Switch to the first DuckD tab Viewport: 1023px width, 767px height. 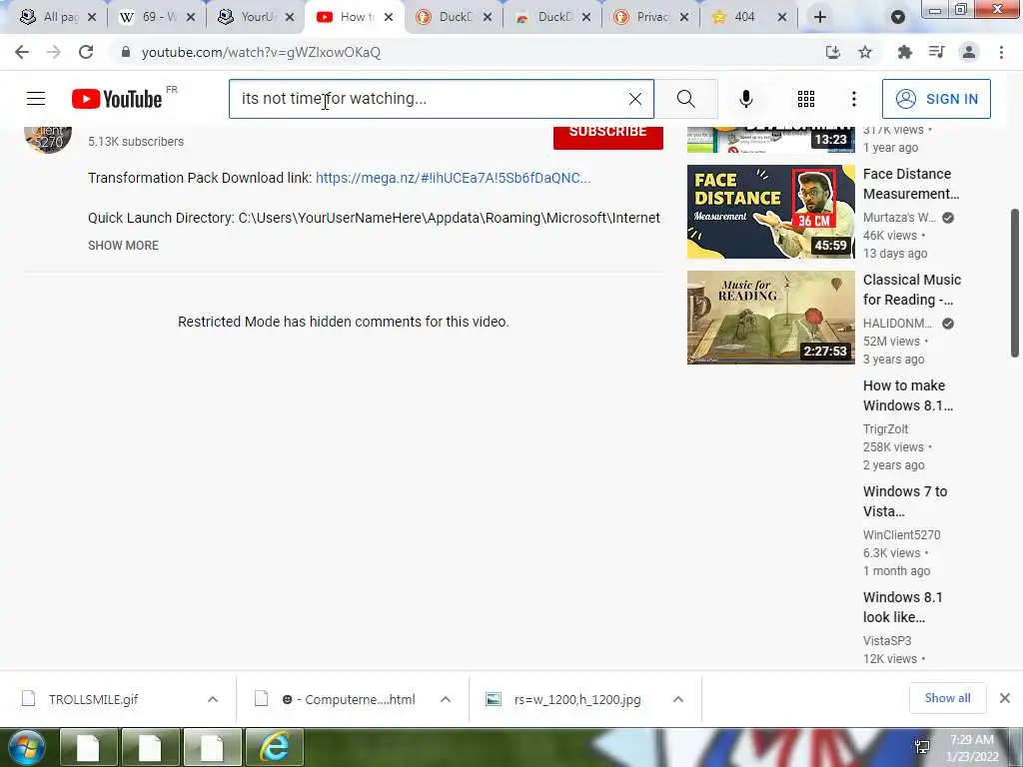[445, 17]
